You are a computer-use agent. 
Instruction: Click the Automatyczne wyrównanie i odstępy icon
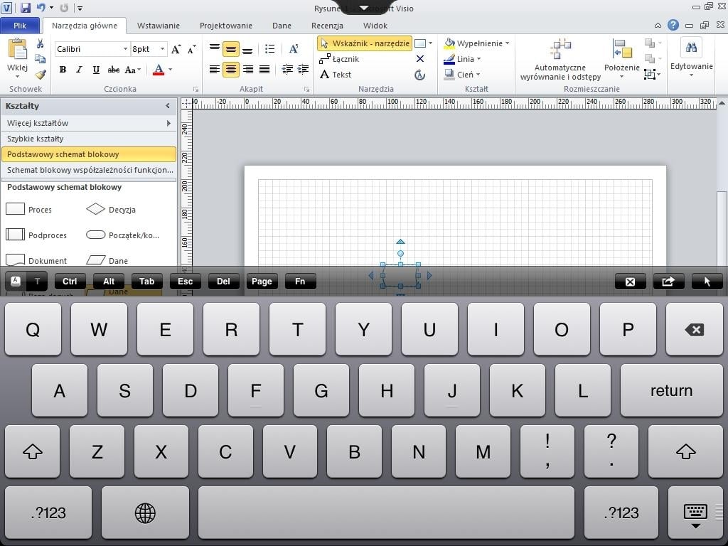[x=560, y=49]
